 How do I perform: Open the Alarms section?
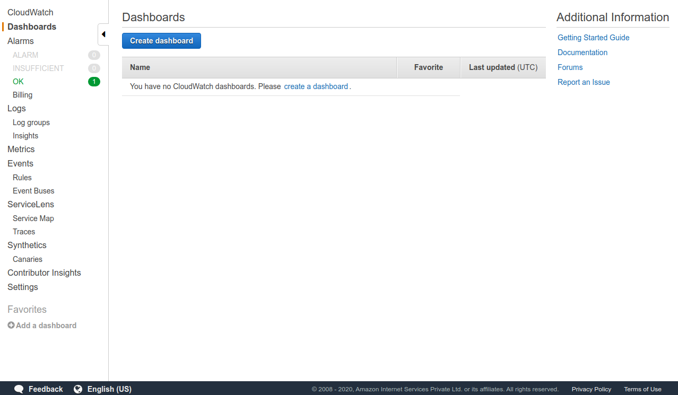pyautogui.click(x=21, y=41)
